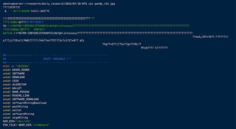236x129 pixels.
Task: Click the unset softwareMiningDownload line
Action: pyautogui.click(x=28, y=103)
